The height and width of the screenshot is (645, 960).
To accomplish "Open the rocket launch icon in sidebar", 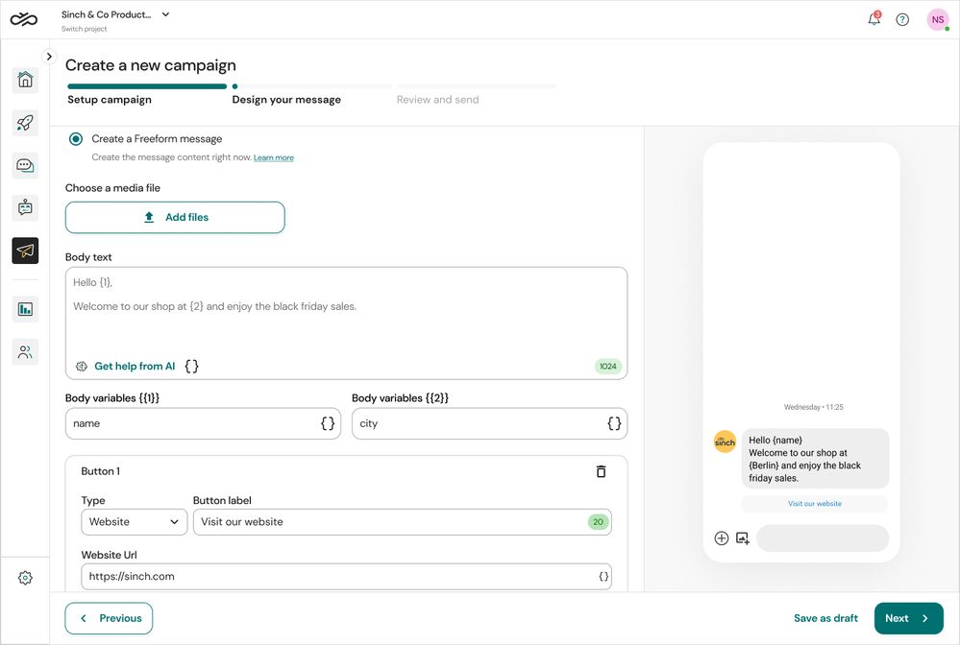I will (25, 122).
